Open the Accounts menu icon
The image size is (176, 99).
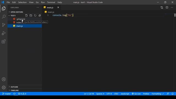point(4,79)
